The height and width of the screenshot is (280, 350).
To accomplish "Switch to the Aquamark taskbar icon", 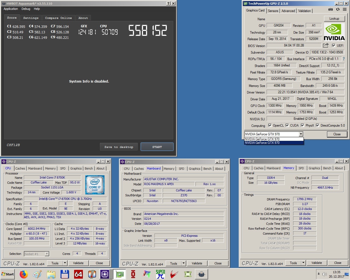I will tap(202, 274).
